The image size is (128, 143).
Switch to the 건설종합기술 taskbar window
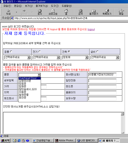43,140
